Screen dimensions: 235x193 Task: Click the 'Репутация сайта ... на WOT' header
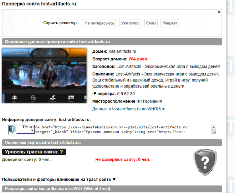click(x=112, y=189)
